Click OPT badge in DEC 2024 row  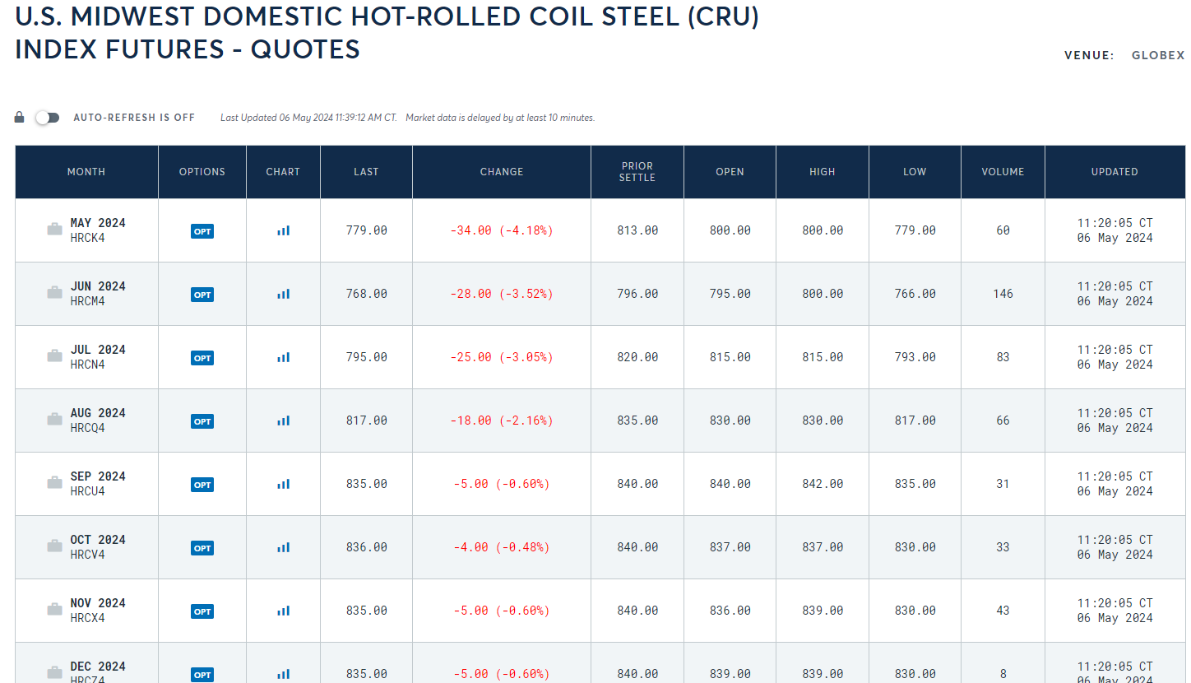pos(202,675)
